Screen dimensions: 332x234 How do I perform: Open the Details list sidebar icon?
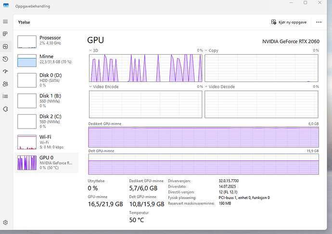click(x=5, y=96)
